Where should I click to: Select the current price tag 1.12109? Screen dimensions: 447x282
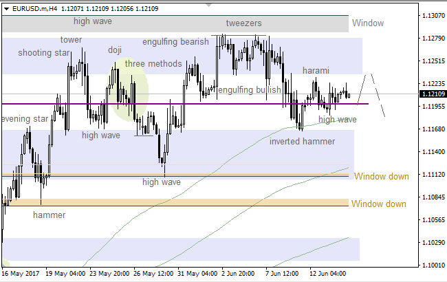(x=433, y=94)
